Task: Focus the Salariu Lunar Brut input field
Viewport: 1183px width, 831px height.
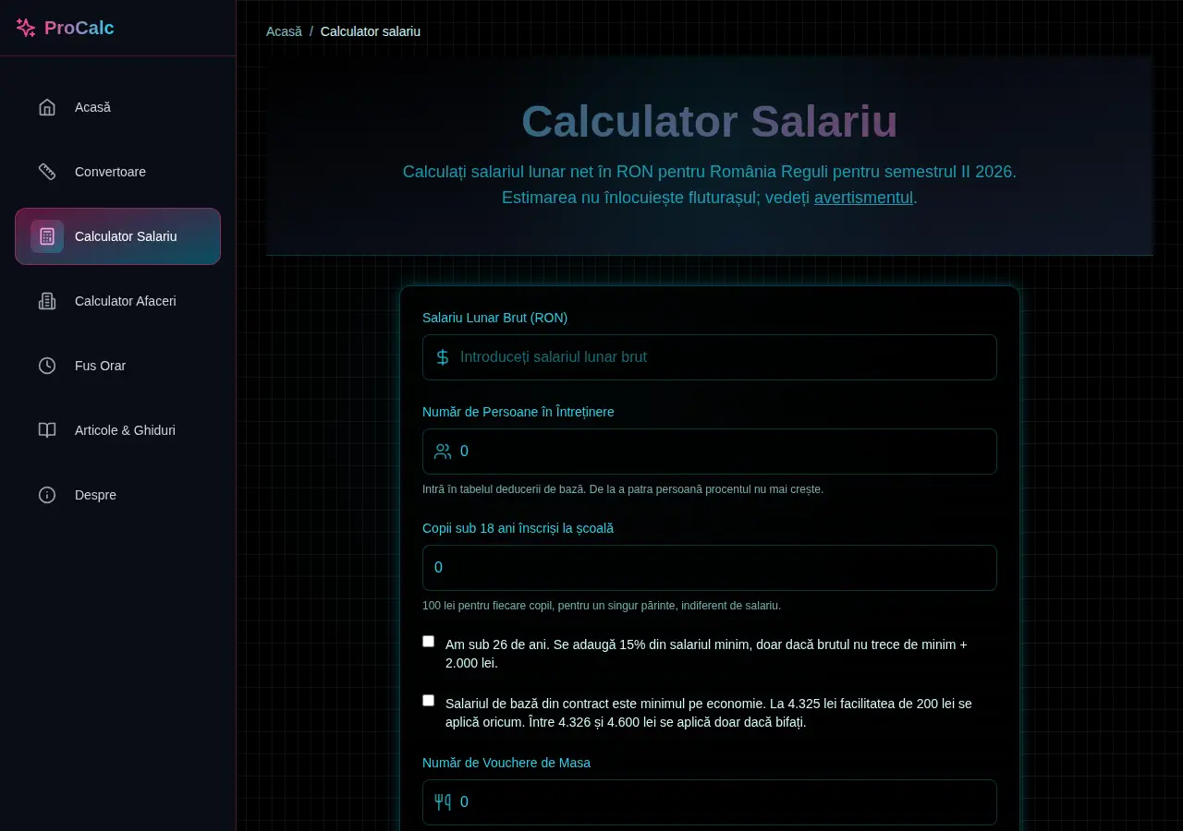Action: (710, 357)
